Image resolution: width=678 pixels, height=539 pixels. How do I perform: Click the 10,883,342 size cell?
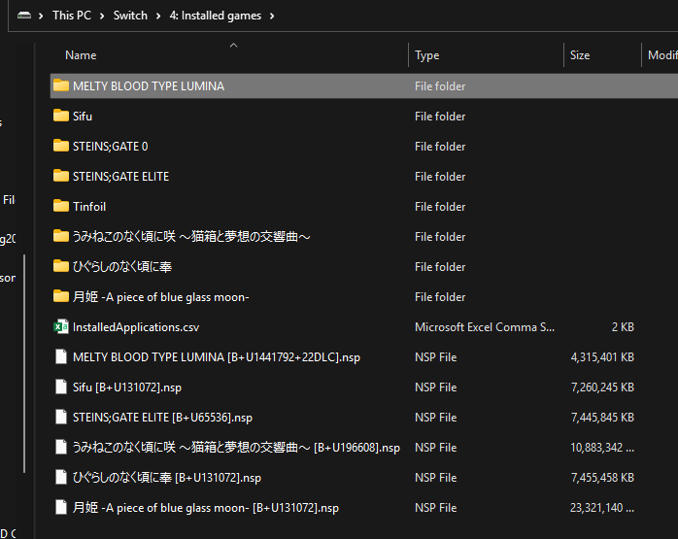point(602,448)
